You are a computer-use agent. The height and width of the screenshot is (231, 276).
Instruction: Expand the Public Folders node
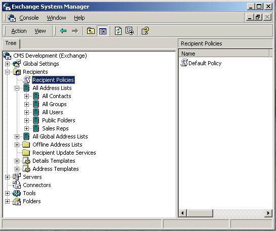click(x=26, y=120)
